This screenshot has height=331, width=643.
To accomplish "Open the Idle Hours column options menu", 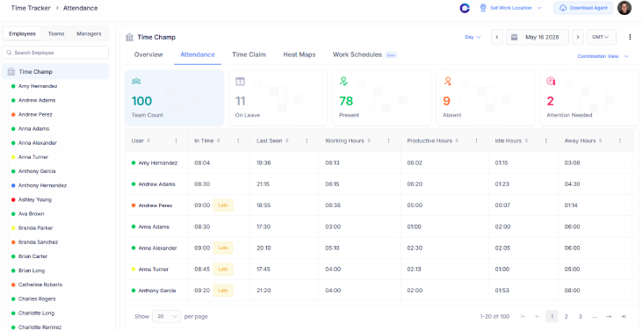I will [546, 140].
